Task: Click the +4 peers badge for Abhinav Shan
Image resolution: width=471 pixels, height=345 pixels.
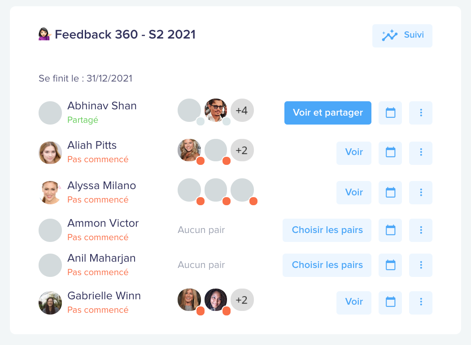Action: coord(242,110)
